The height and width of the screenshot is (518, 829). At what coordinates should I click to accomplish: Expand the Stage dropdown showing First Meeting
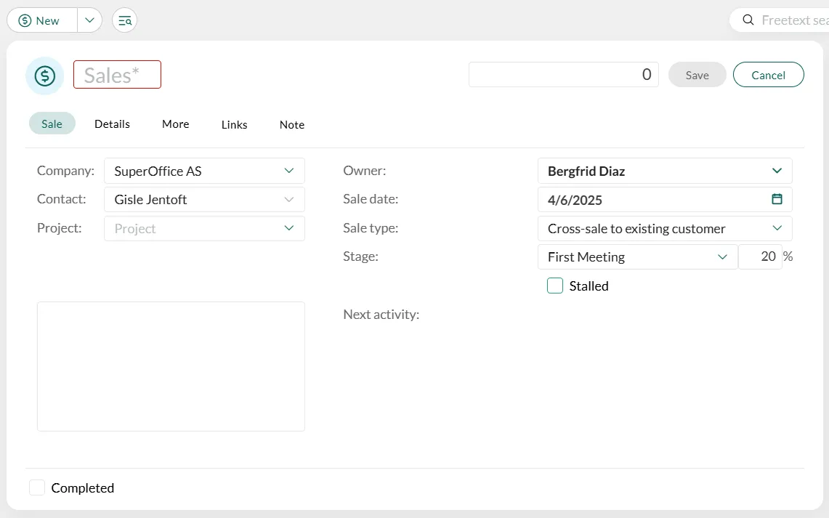tap(722, 256)
